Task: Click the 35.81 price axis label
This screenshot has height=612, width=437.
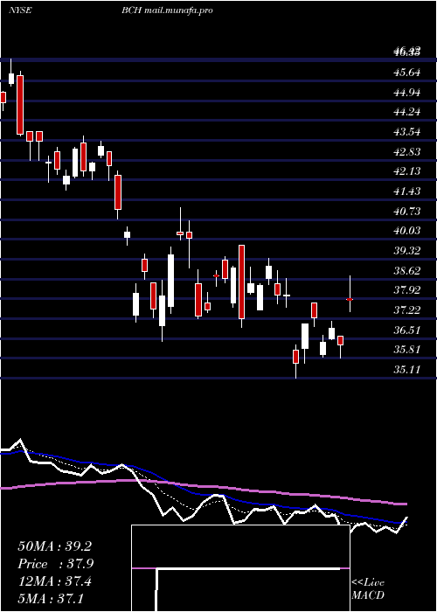Action: tap(407, 350)
